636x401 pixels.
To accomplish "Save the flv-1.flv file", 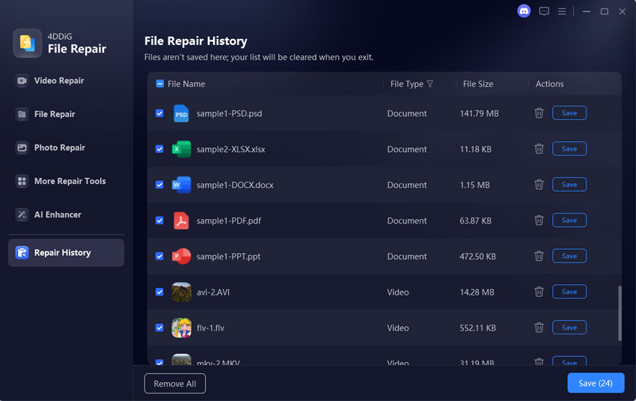I will pyautogui.click(x=569, y=327).
